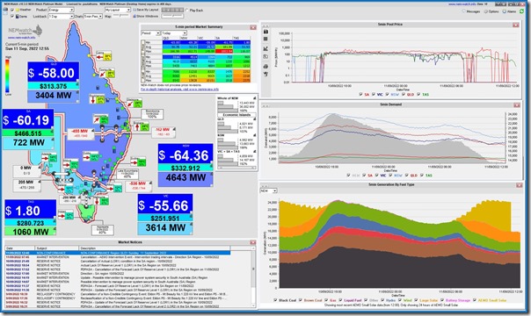Close the Generation By Fuel Type panel

click(x=520, y=185)
